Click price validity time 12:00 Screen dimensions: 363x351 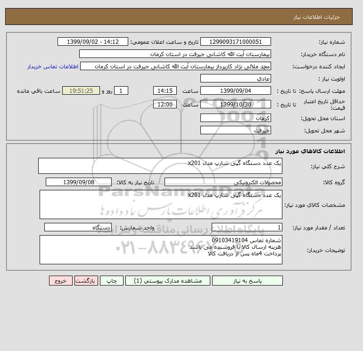pos(165,104)
